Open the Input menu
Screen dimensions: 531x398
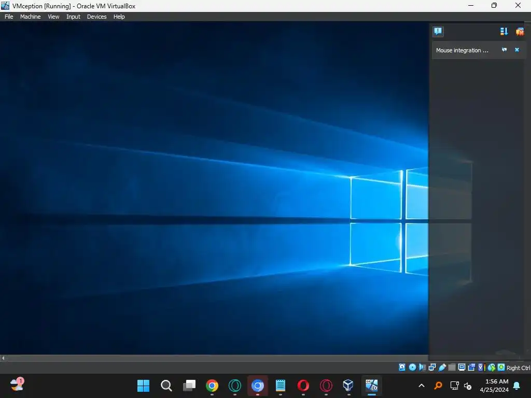point(73,17)
